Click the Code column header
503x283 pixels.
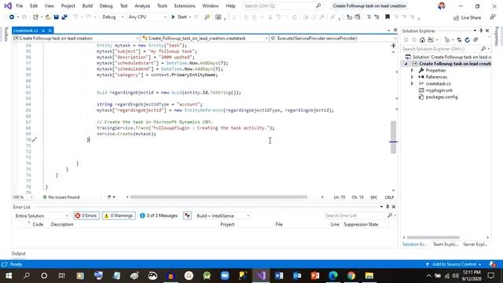(38, 224)
